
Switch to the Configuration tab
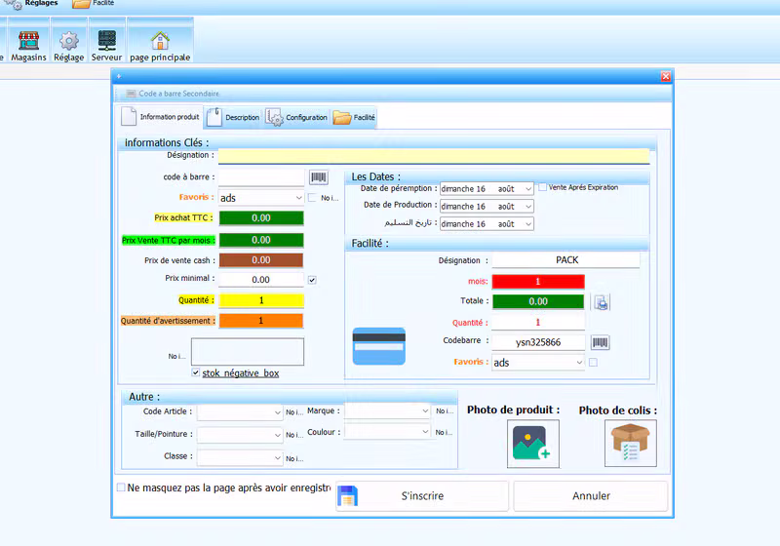click(296, 117)
